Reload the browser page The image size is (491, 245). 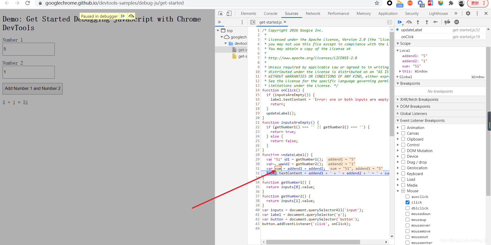coord(28,3)
